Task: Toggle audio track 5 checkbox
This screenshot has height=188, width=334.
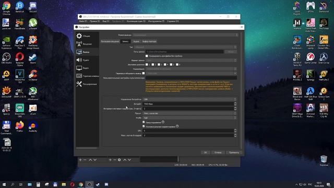Action: point(171,64)
